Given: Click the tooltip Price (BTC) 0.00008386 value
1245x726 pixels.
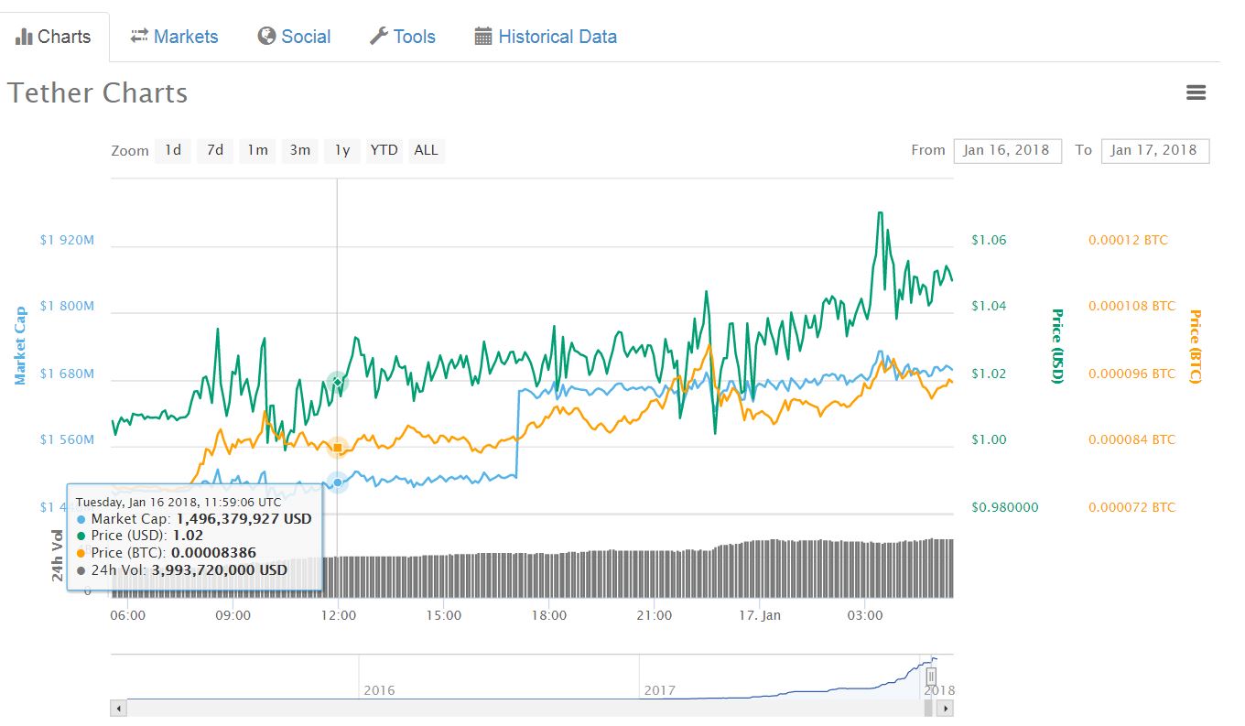Looking at the screenshot, I should click(x=213, y=552).
